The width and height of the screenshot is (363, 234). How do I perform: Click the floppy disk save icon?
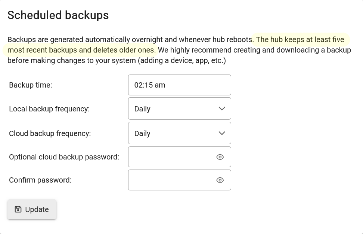(18, 209)
